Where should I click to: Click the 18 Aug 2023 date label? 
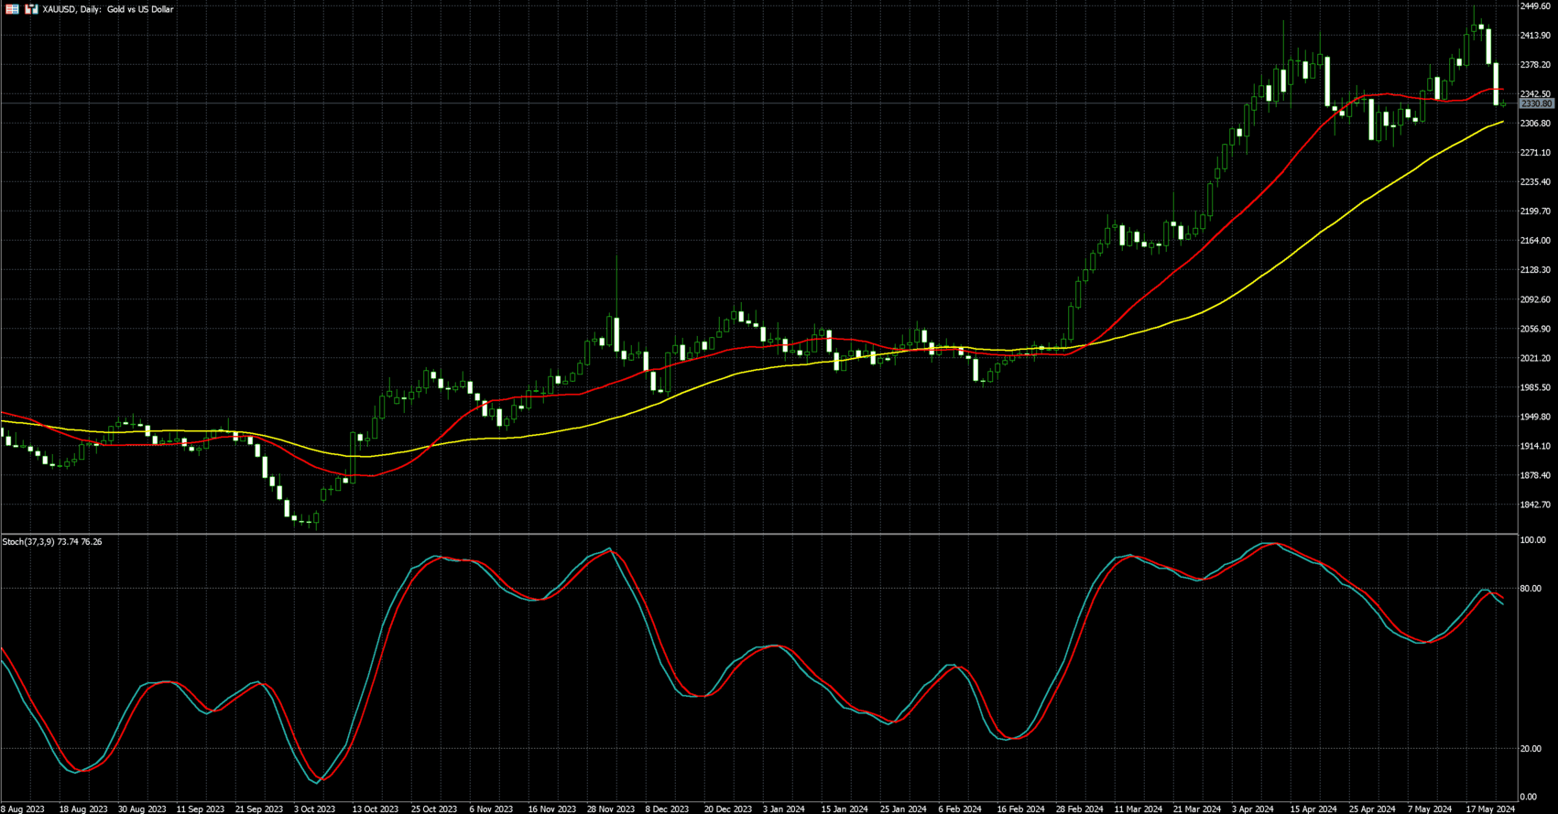click(x=82, y=809)
